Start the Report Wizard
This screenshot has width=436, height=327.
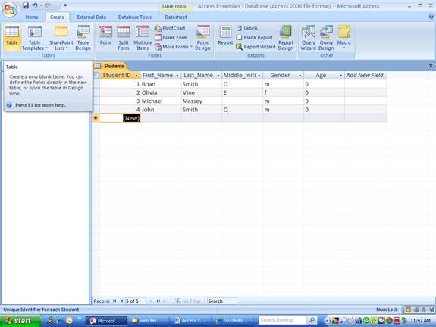coord(256,47)
